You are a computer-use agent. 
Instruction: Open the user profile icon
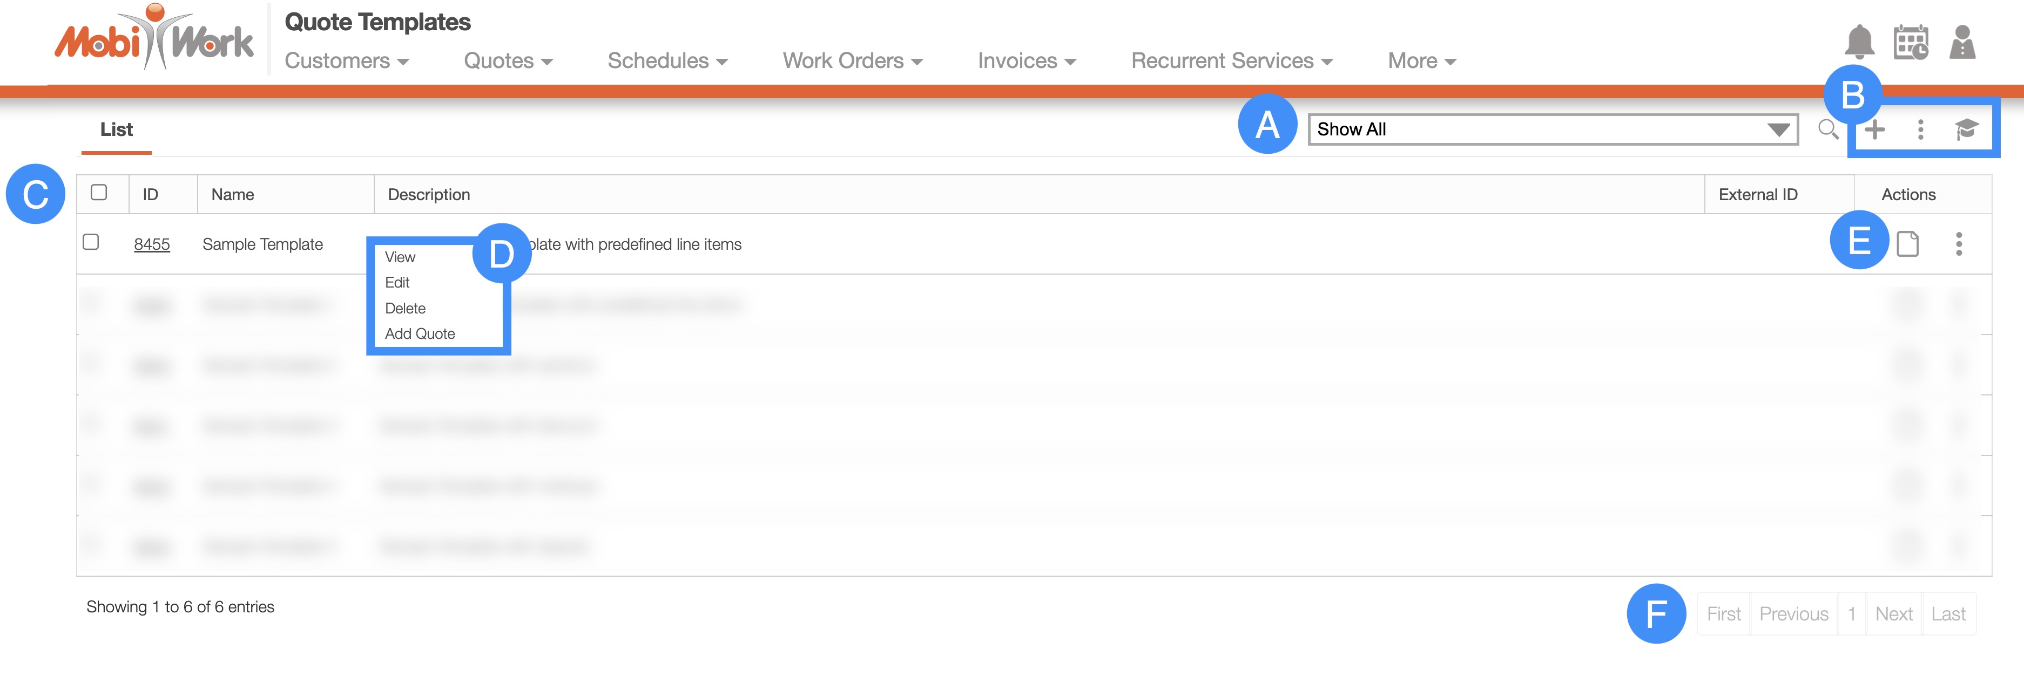1962,42
